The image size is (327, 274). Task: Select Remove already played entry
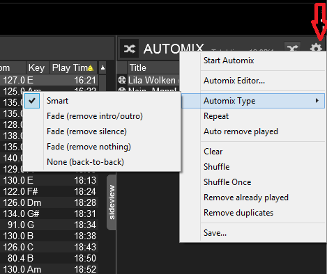[252, 198]
